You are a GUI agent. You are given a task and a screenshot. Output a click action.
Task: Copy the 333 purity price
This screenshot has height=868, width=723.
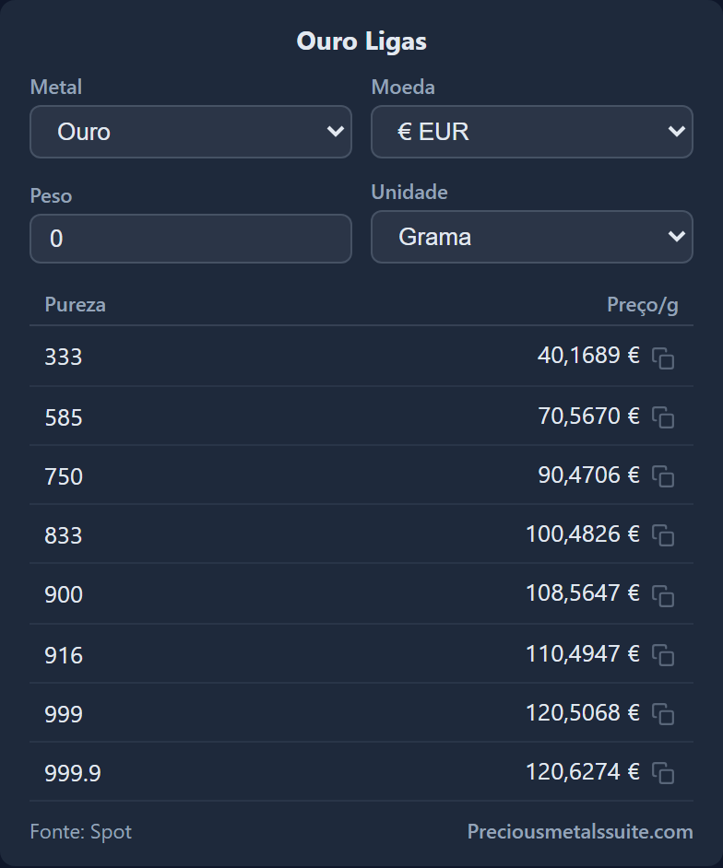point(663,358)
